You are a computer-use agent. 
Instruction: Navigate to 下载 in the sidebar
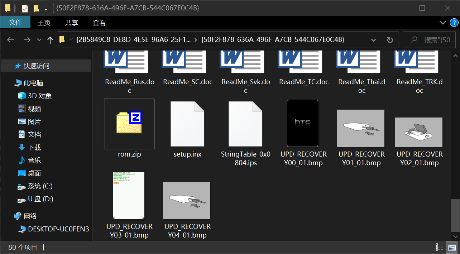[34, 147]
